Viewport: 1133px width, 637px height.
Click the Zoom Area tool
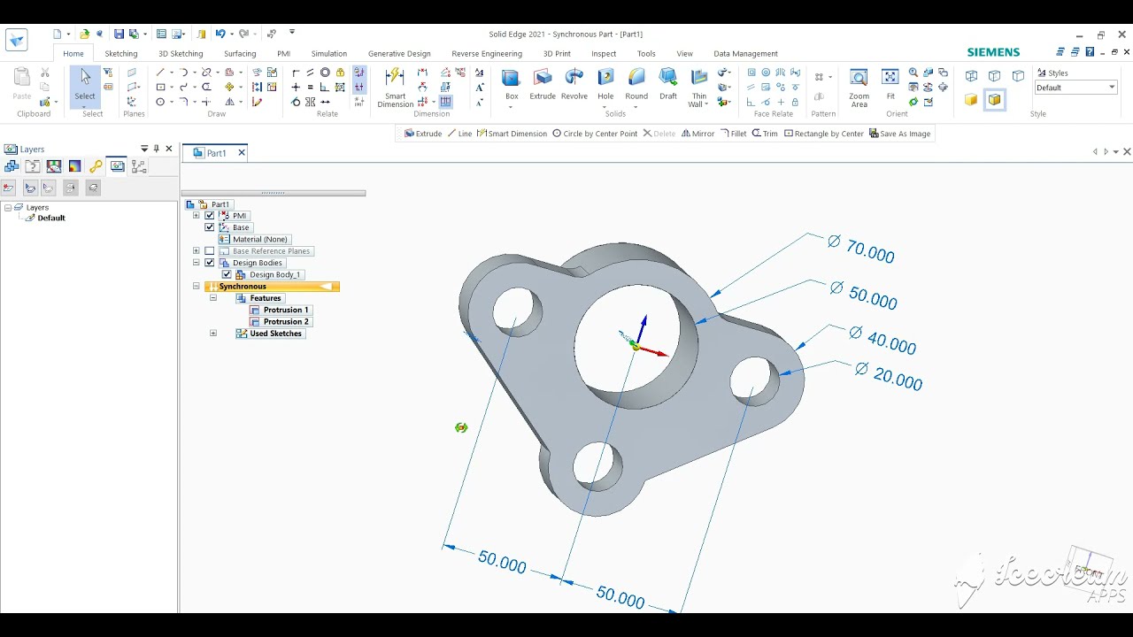point(859,87)
